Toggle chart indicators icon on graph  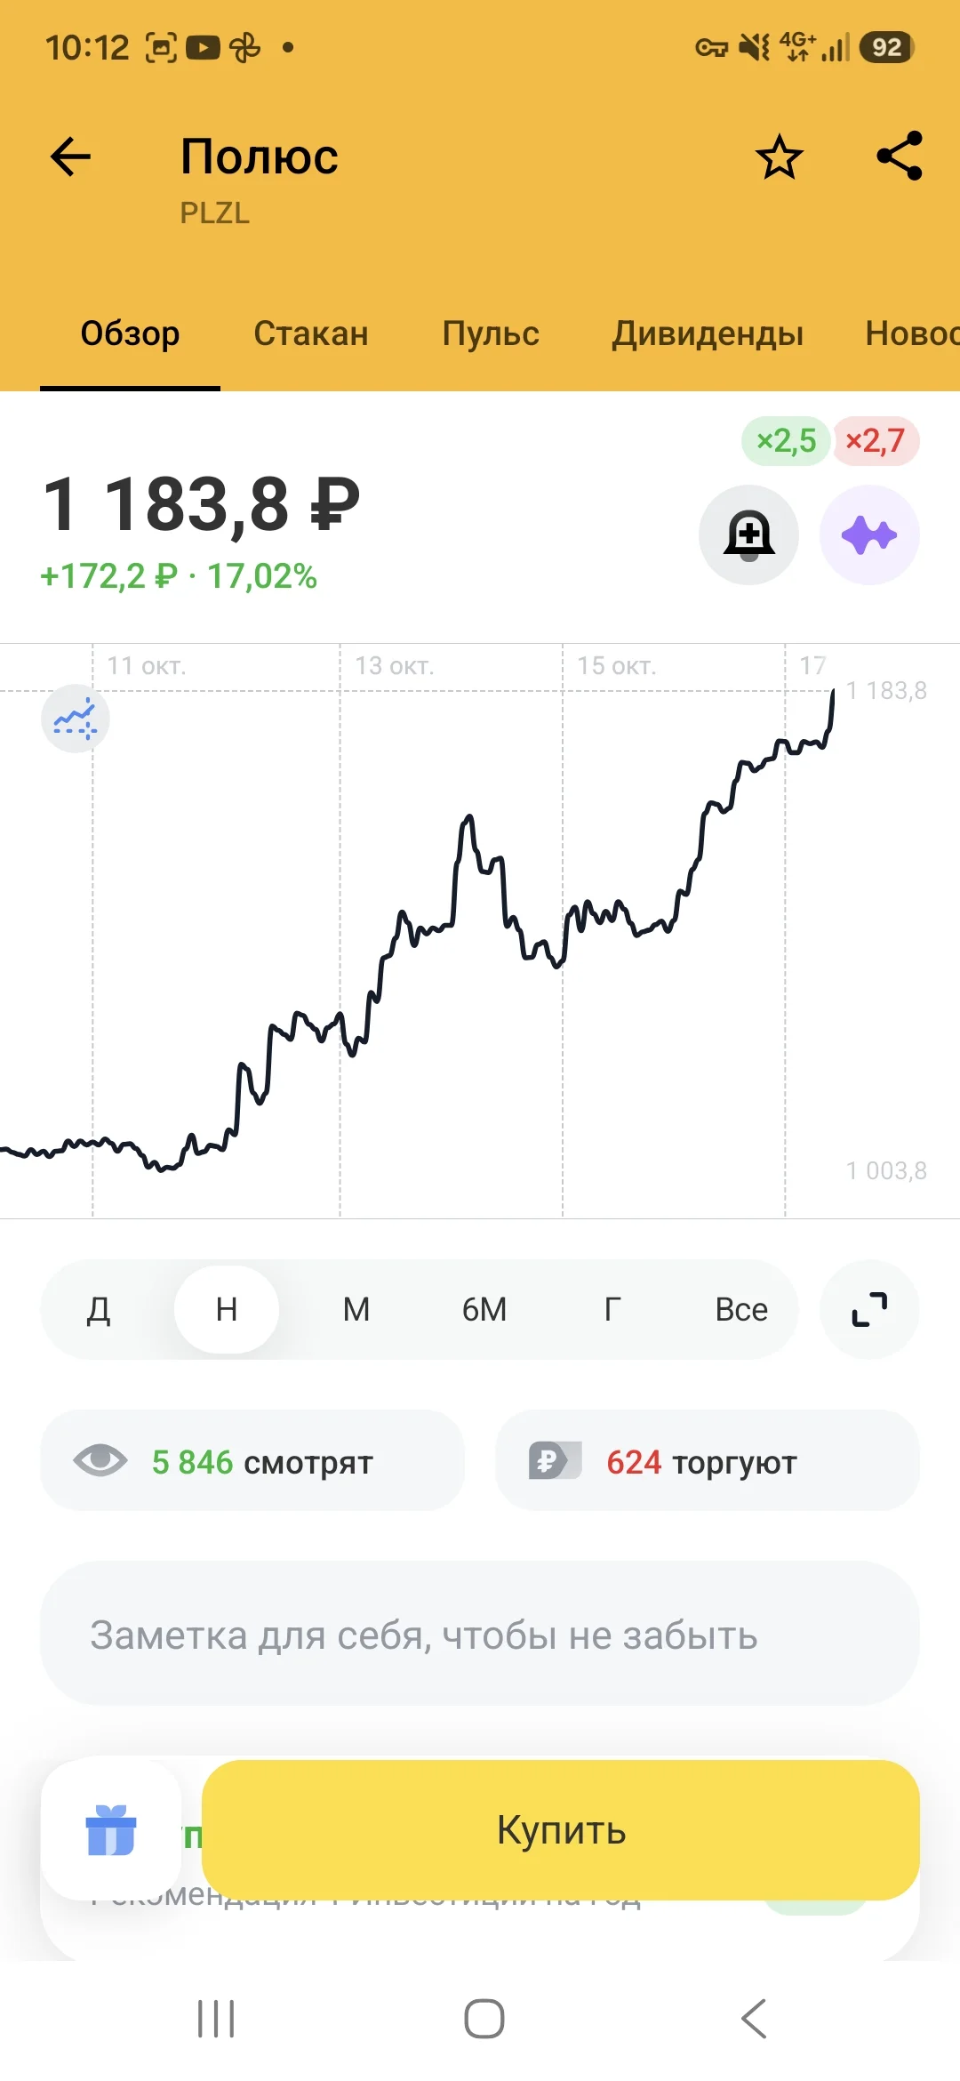click(76, 719)
